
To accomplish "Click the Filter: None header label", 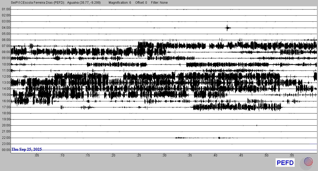I will [x=159, y=3].
